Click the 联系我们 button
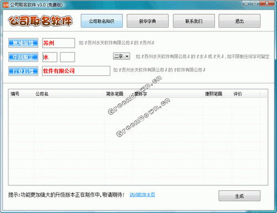 pos(194,21)
